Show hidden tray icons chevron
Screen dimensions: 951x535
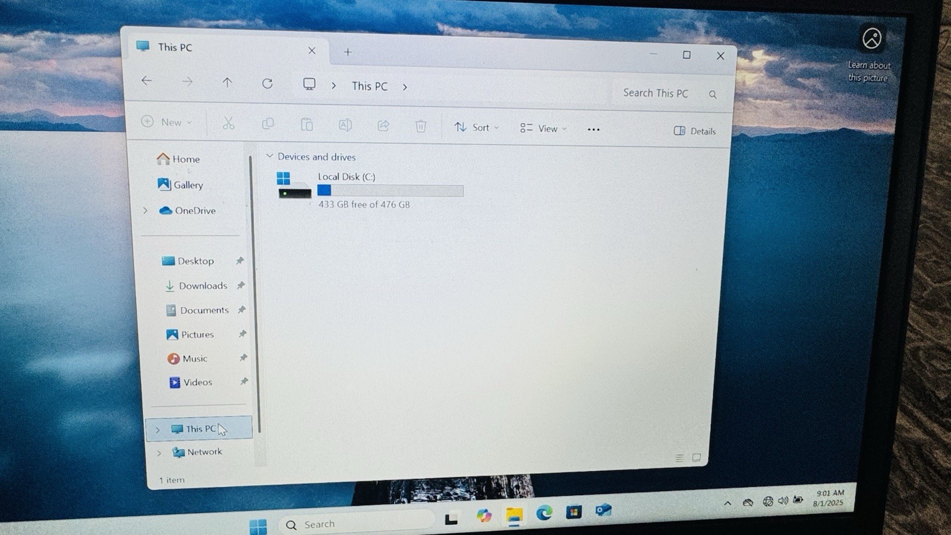[x=728, y=503]
